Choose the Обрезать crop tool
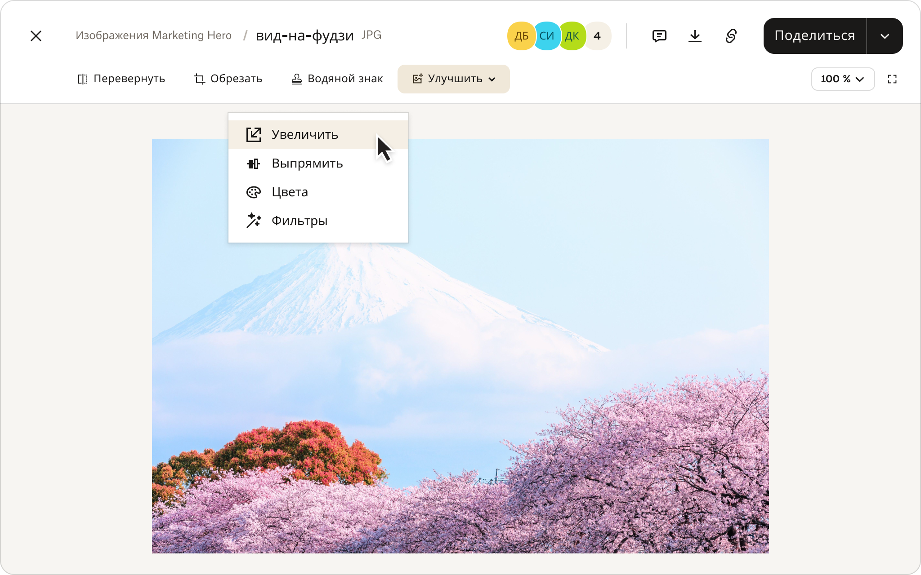 click(x=228, y=79)
